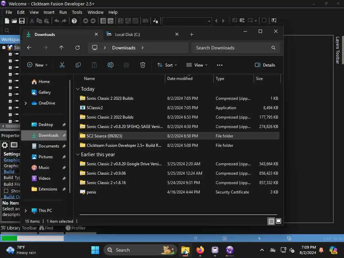Image resolution: width=344 pixels, height=258 pixels.
Task: Click the Cut scissors icon in Explorer toolbar
Action: coord(62,65)
